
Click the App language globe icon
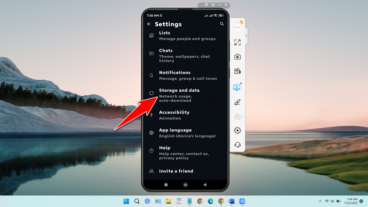tap(151, 133)
